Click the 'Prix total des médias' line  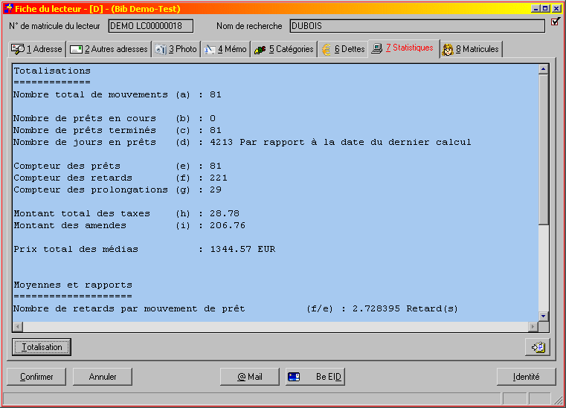pyautogui.click(x=144, y=250)
